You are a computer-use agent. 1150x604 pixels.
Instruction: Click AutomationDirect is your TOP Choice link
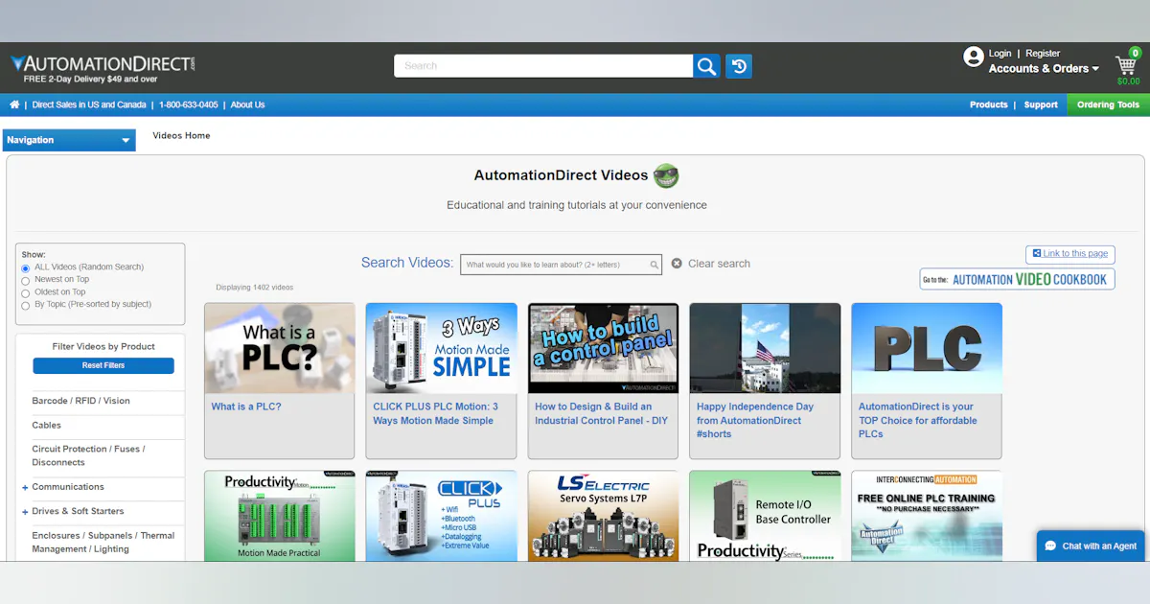coord(917,420)
